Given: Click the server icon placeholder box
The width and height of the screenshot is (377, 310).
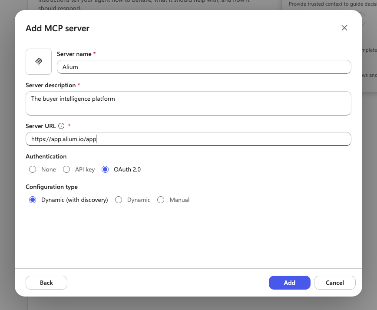Looking at the screenshot, I should coord(39,62).
